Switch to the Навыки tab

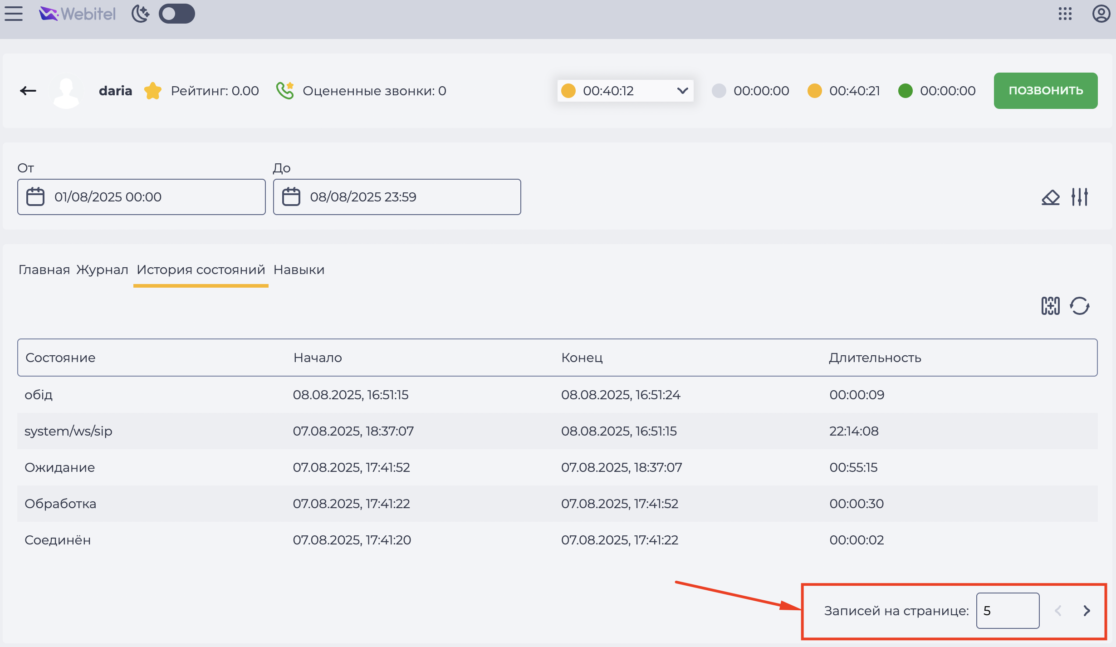pos(299,270)
